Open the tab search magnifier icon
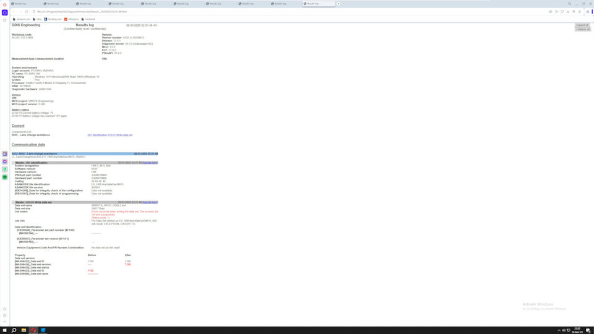594x334 pixels. coord(570,4)
